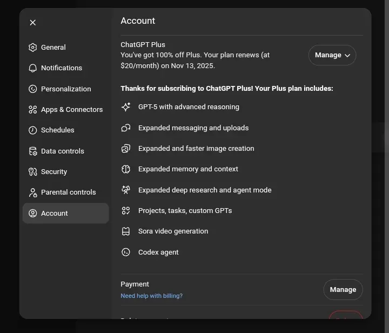Click the Apps & Connectors icon
Viewport: 389px width, 333px height.
point(33,109)
